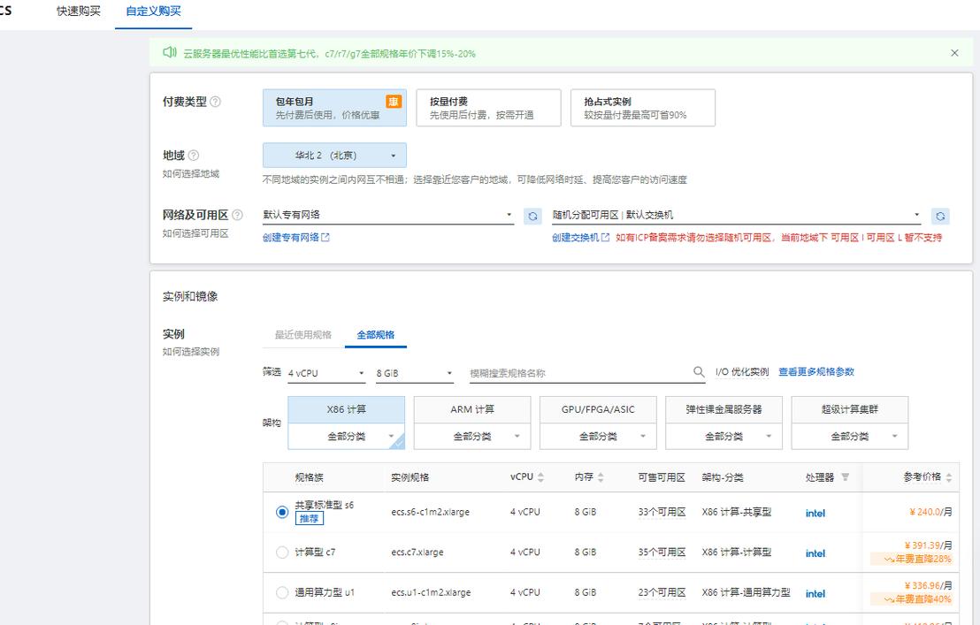Click the speaker announcement icon in the banner
Viewport: 980px width, 625px height.
(x=169, y=52)
